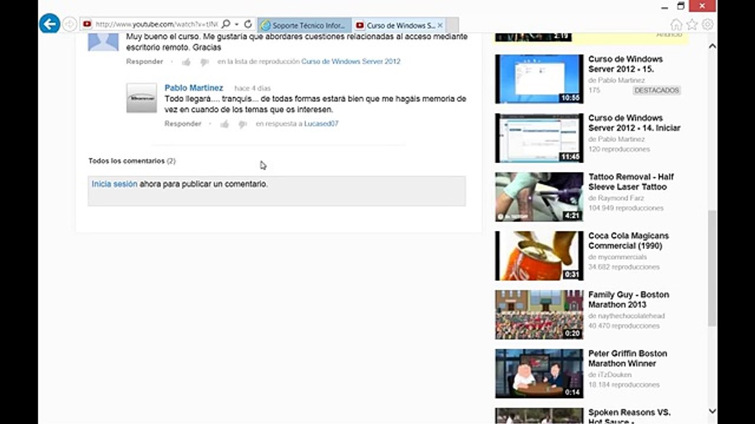Screen dimensions: 755x424
Task: Play the Coca Cola Magicans thumbnail
Action: (x=539, y=256)
